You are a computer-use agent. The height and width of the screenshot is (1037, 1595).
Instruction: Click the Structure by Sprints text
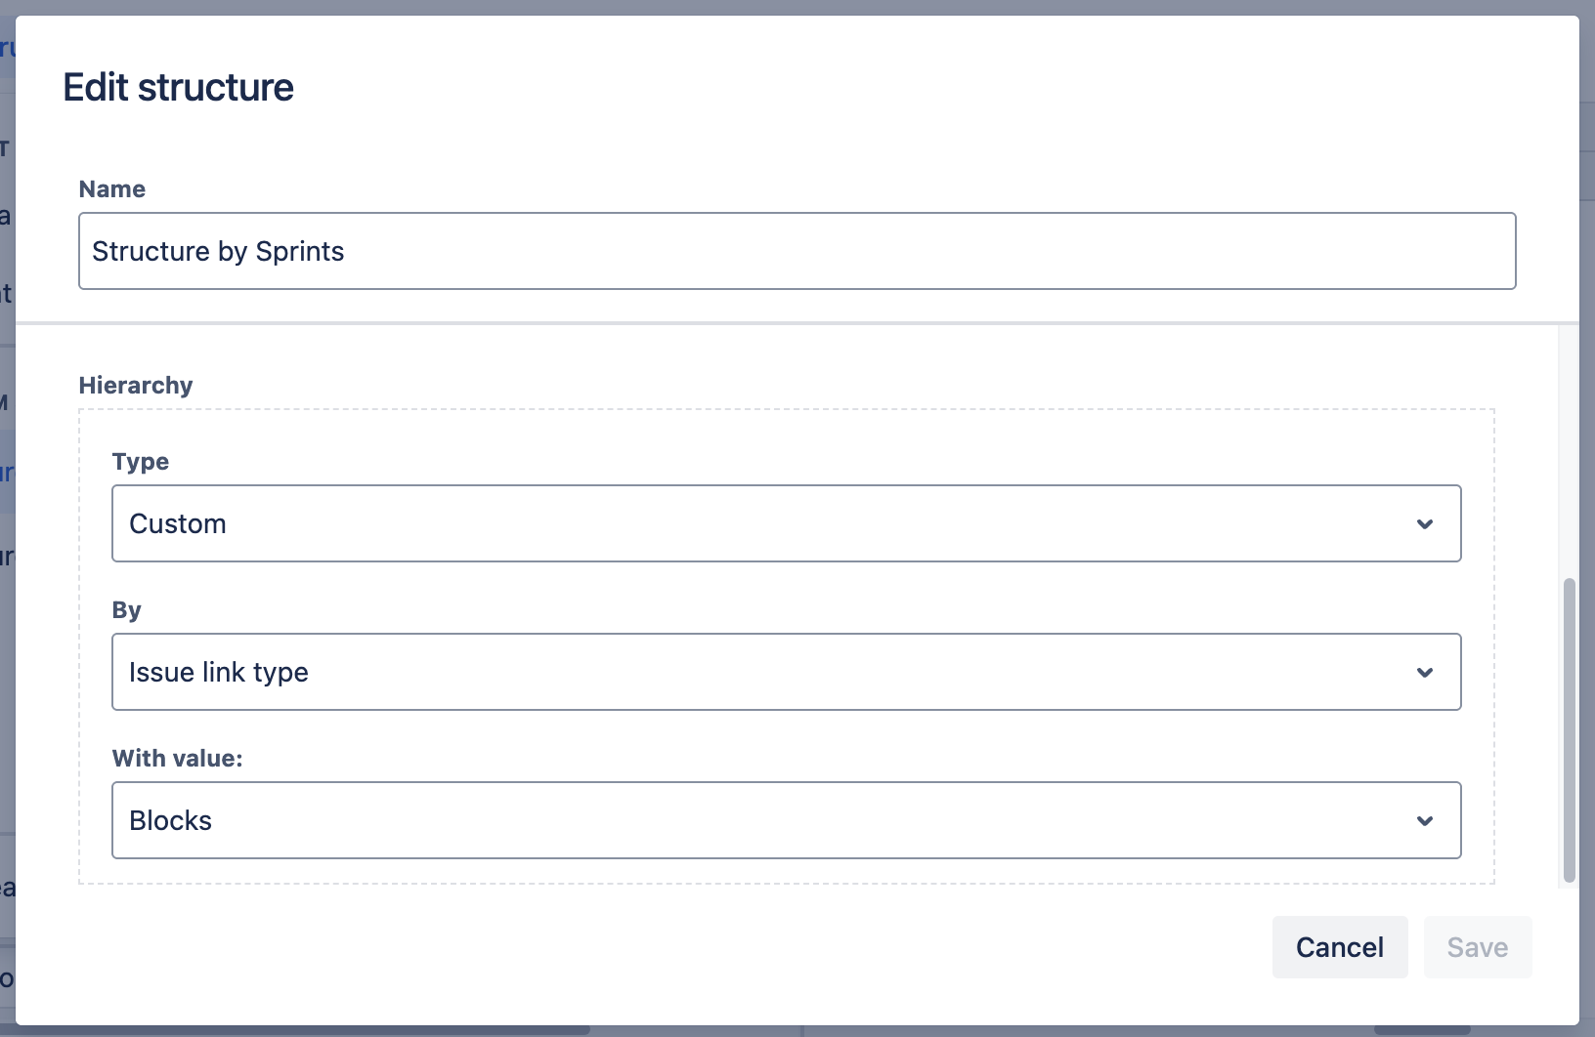218,252
